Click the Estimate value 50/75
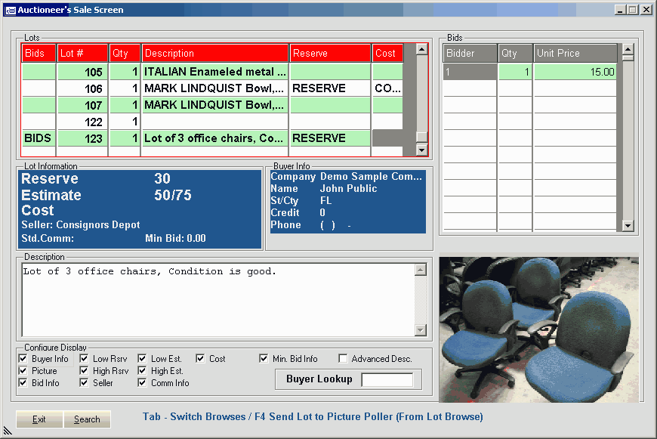This screenshot has width=657, height=439. point(173,196)
